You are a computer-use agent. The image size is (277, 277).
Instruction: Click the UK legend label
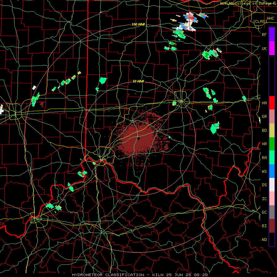[264, 48]
